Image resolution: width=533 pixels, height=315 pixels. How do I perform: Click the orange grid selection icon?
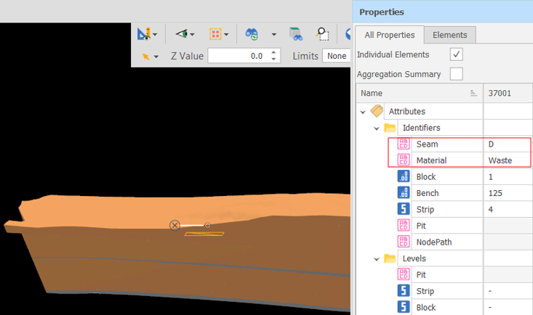(215, 34)
